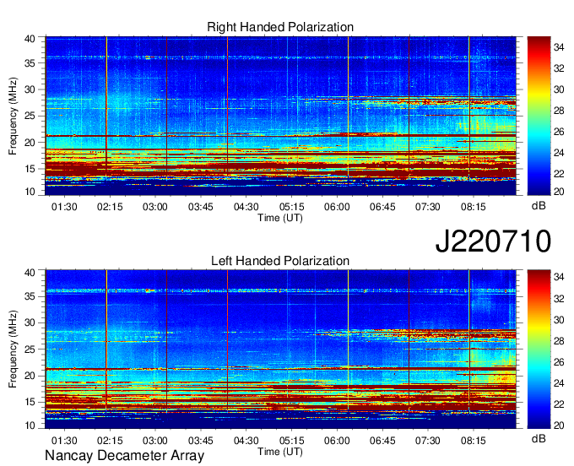Click the '30' frequency tick of Left Handed plot

point(30,322)
